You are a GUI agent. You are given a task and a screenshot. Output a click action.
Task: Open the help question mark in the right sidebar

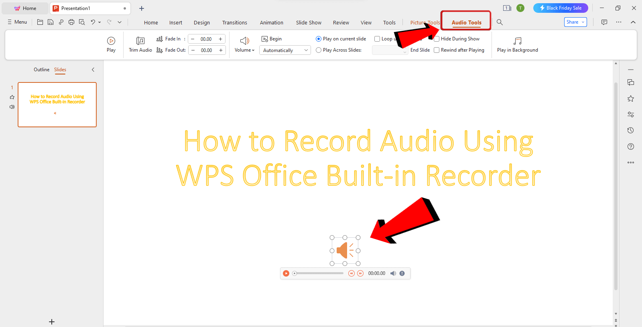(x=631, y=146)
